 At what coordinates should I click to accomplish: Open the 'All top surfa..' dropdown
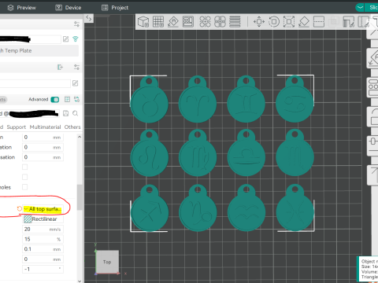coord(43,209)
